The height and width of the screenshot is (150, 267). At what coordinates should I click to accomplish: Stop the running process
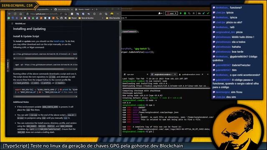point(194,13)
